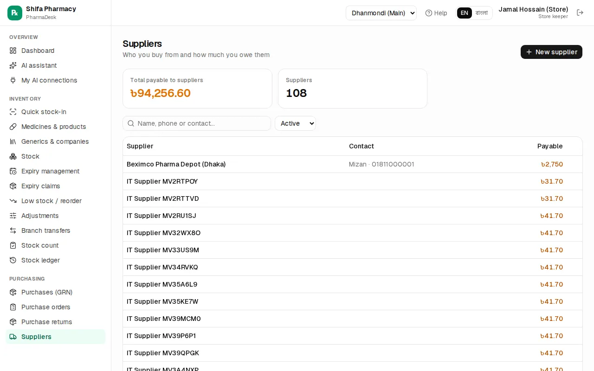
Task: Select row IT Supplier MV33US9M
Action: (x=353, y=250)
